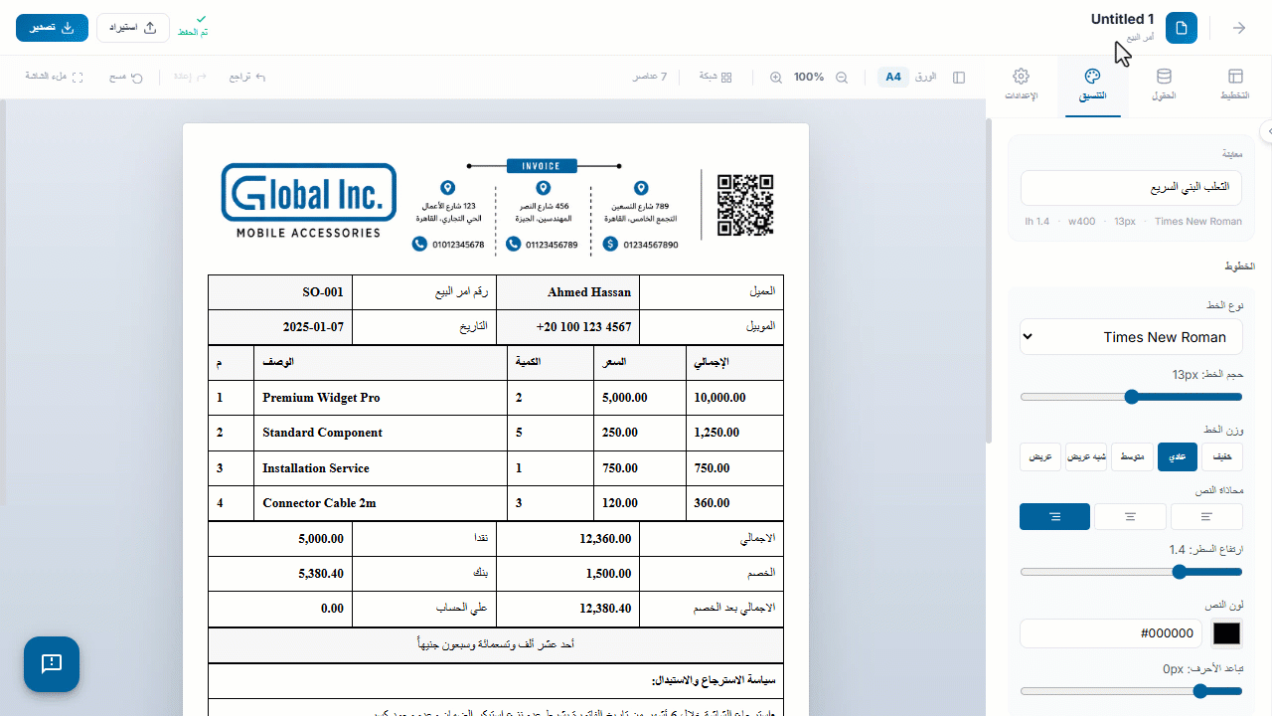1272x716 pixels.
Task: Click the blue document icon beside Untitled 1
Action: click(1182, 28)
